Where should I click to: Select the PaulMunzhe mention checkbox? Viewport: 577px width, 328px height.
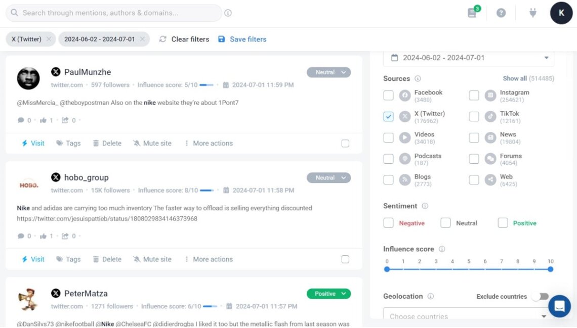[345, 143]
